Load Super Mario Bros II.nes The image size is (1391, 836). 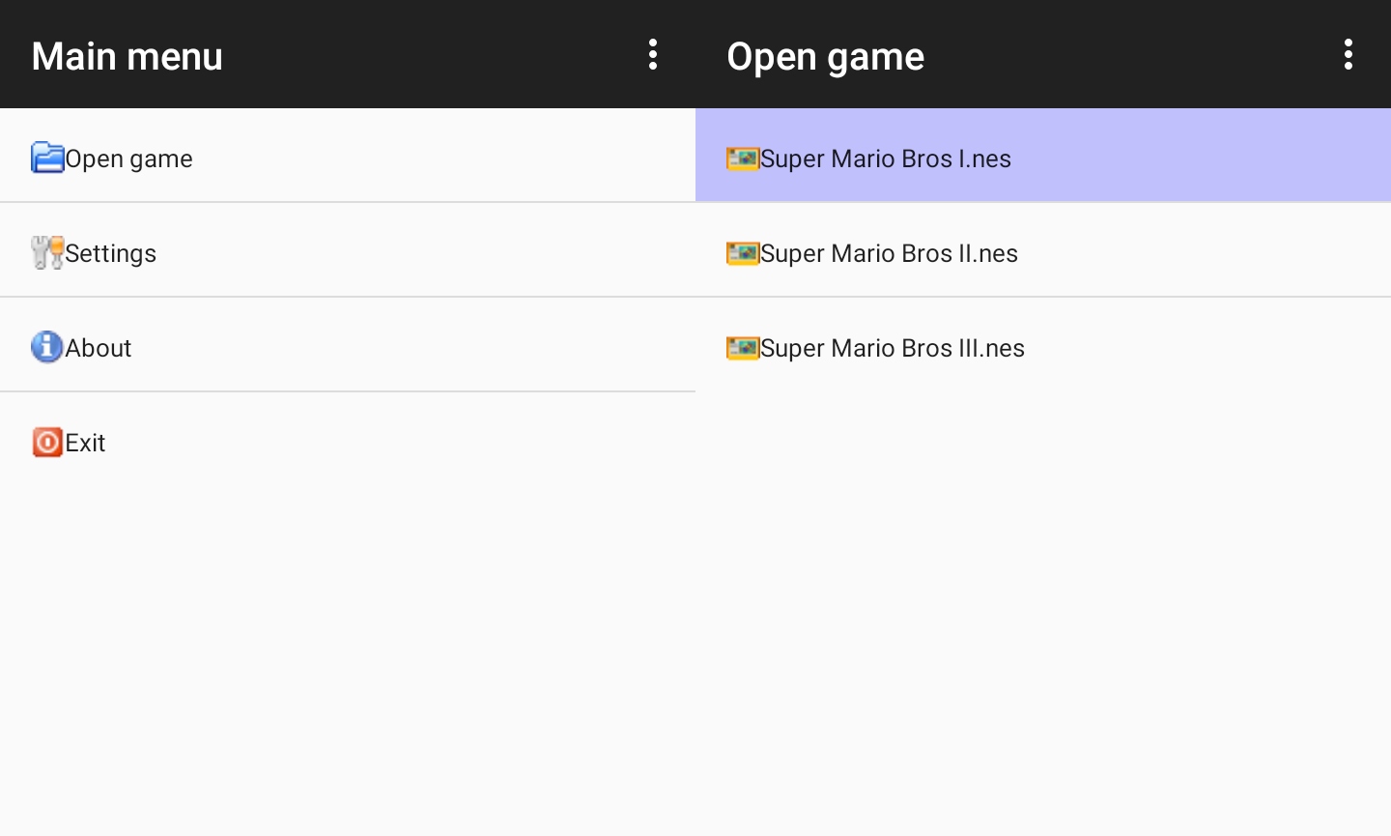890,253
